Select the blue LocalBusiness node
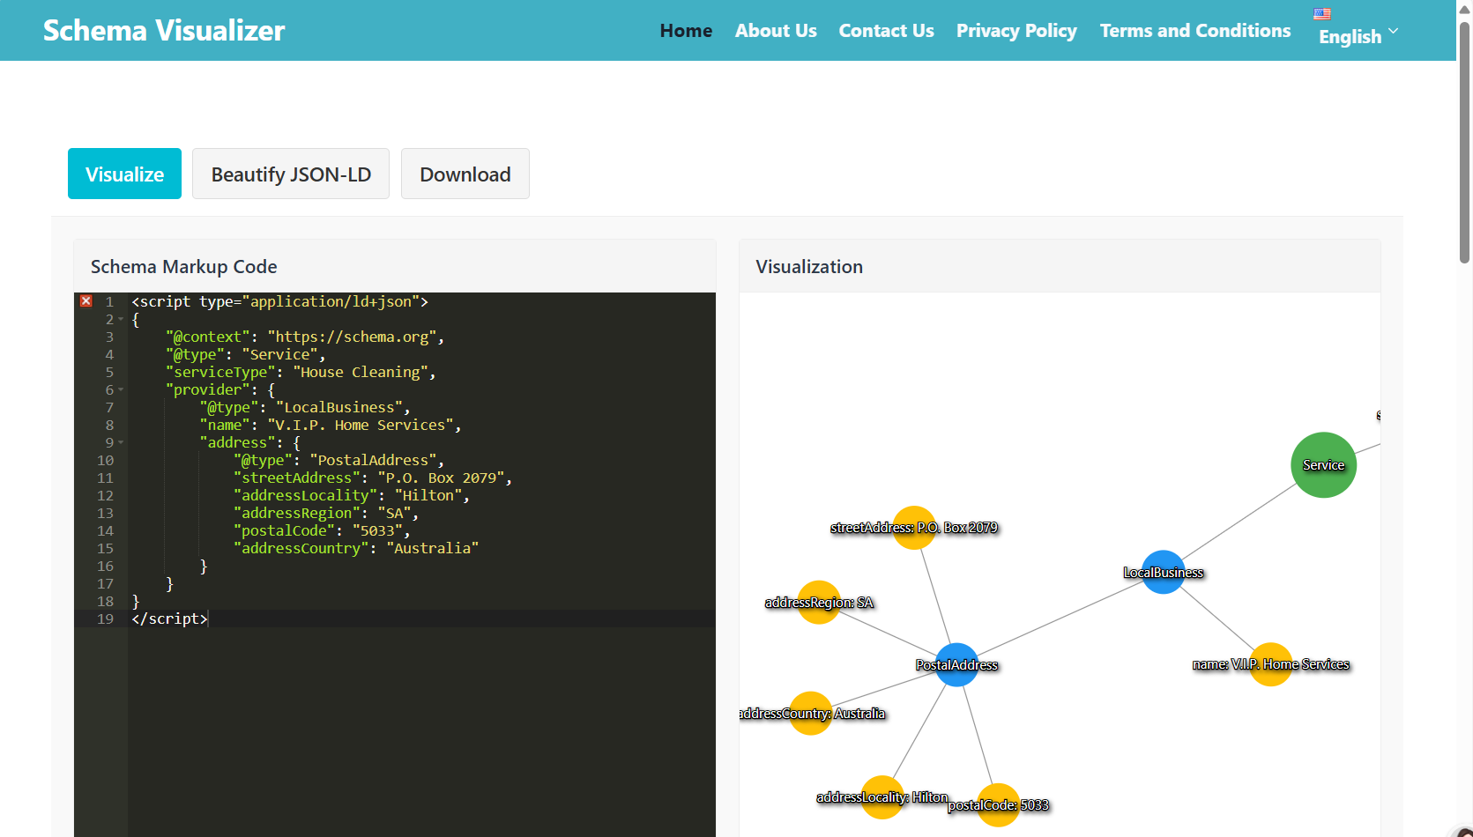Viewport: 1473px width, 837px height. [x=1164, y=572]
